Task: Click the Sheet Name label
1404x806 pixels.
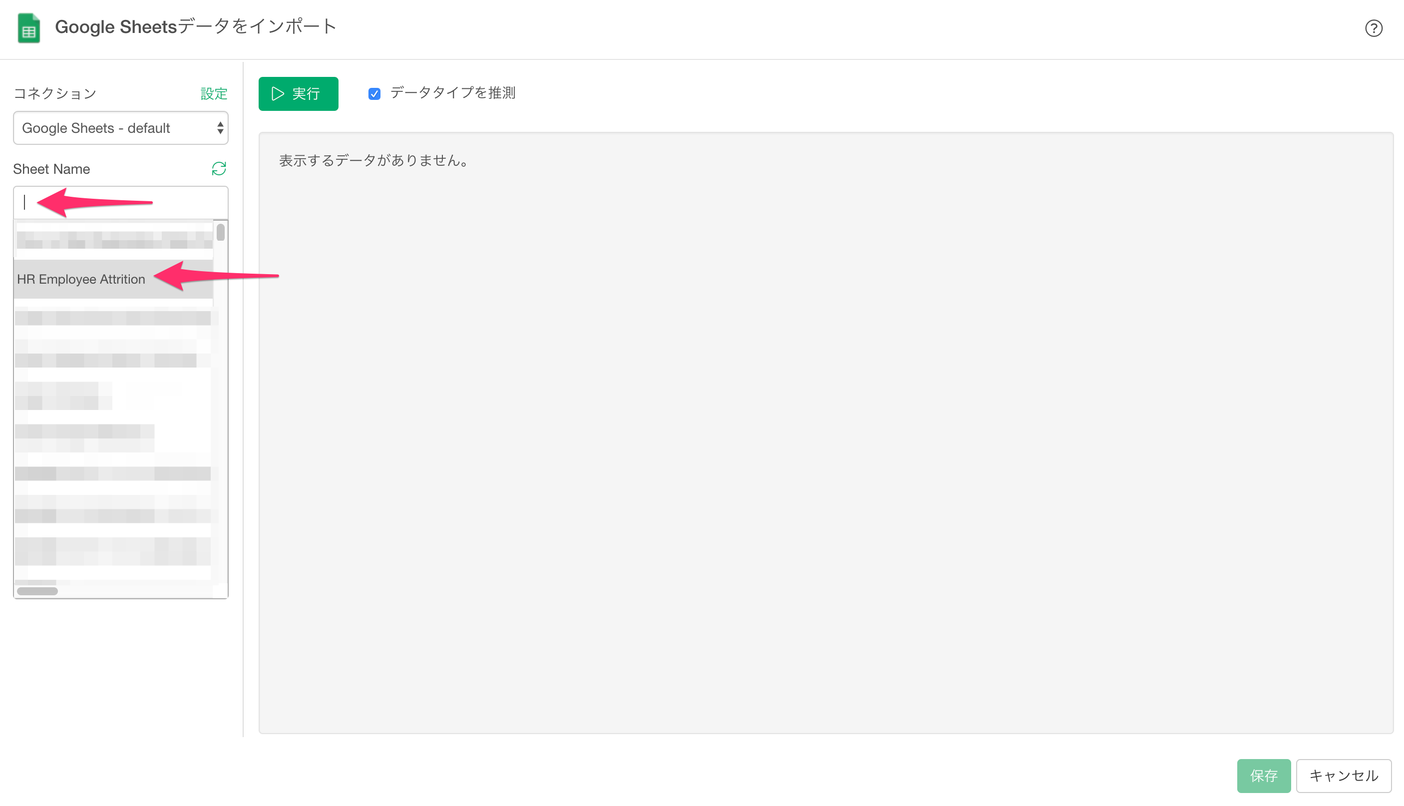Action: (x=51, y=169)
